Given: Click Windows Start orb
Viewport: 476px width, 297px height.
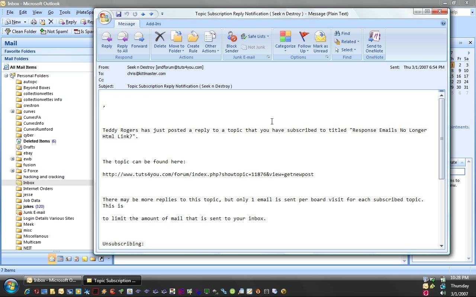Looking at the screenshot, I should click(x=11, y=286).
